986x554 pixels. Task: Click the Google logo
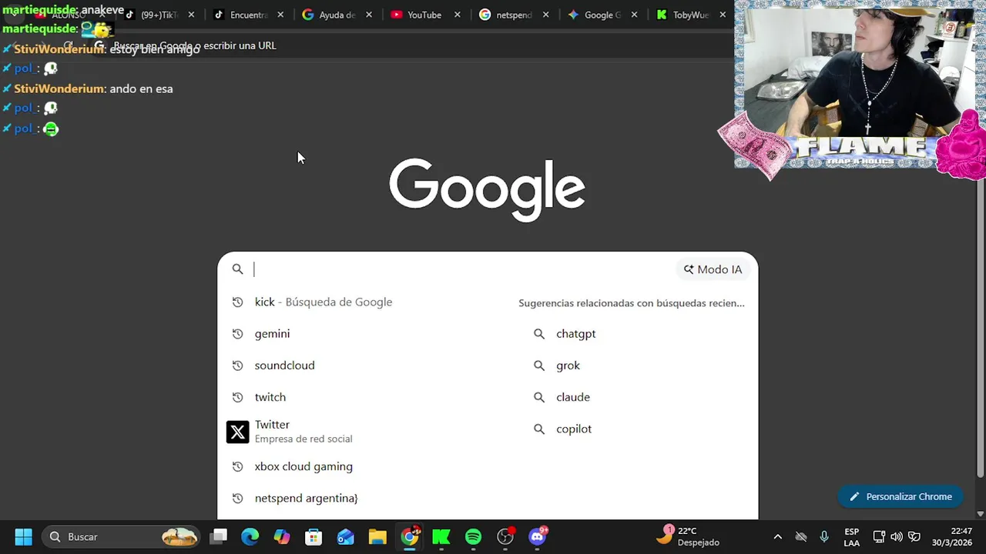coord(487,190)
